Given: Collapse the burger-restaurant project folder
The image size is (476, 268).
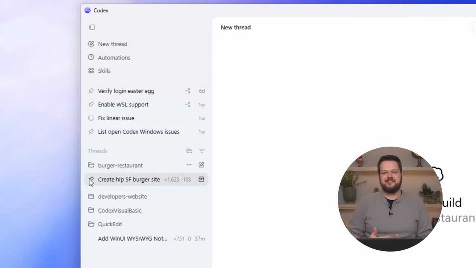Looking at the screenshot, I should coord(91,165).
